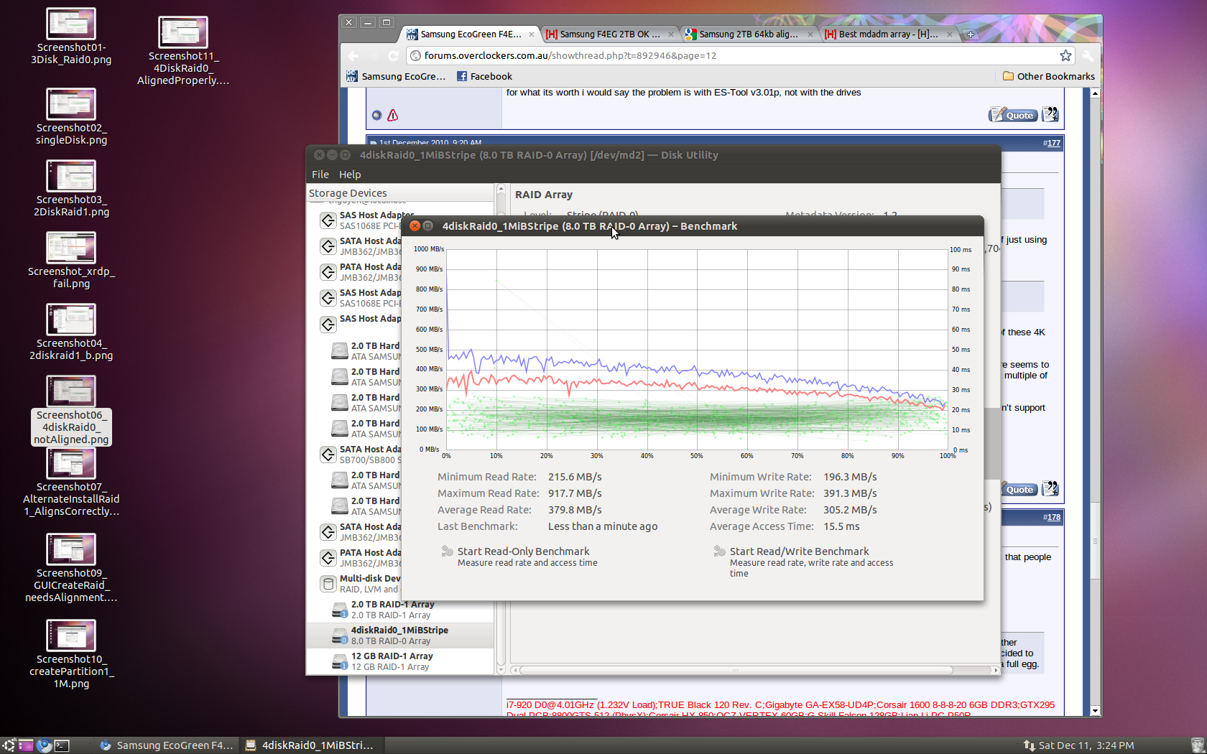This screenshot has height=754, width=1207.
Task: Open clock Sat Dec 11 3:24 PM
Action: click(1086, 745)
